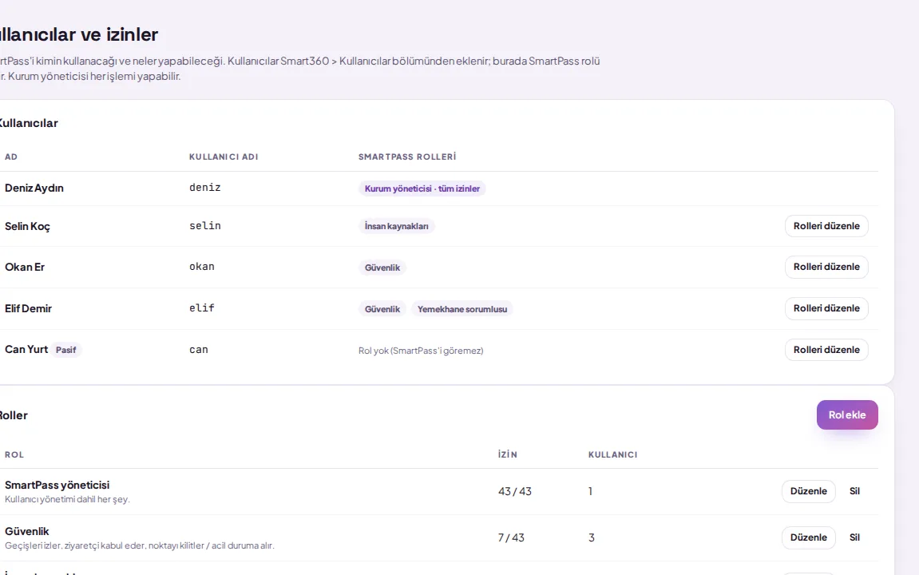The width and height of the screenshot is (919, 575).
Task: Click Düzenle for the Güvenlik role
Action: (x=808, y=537)
